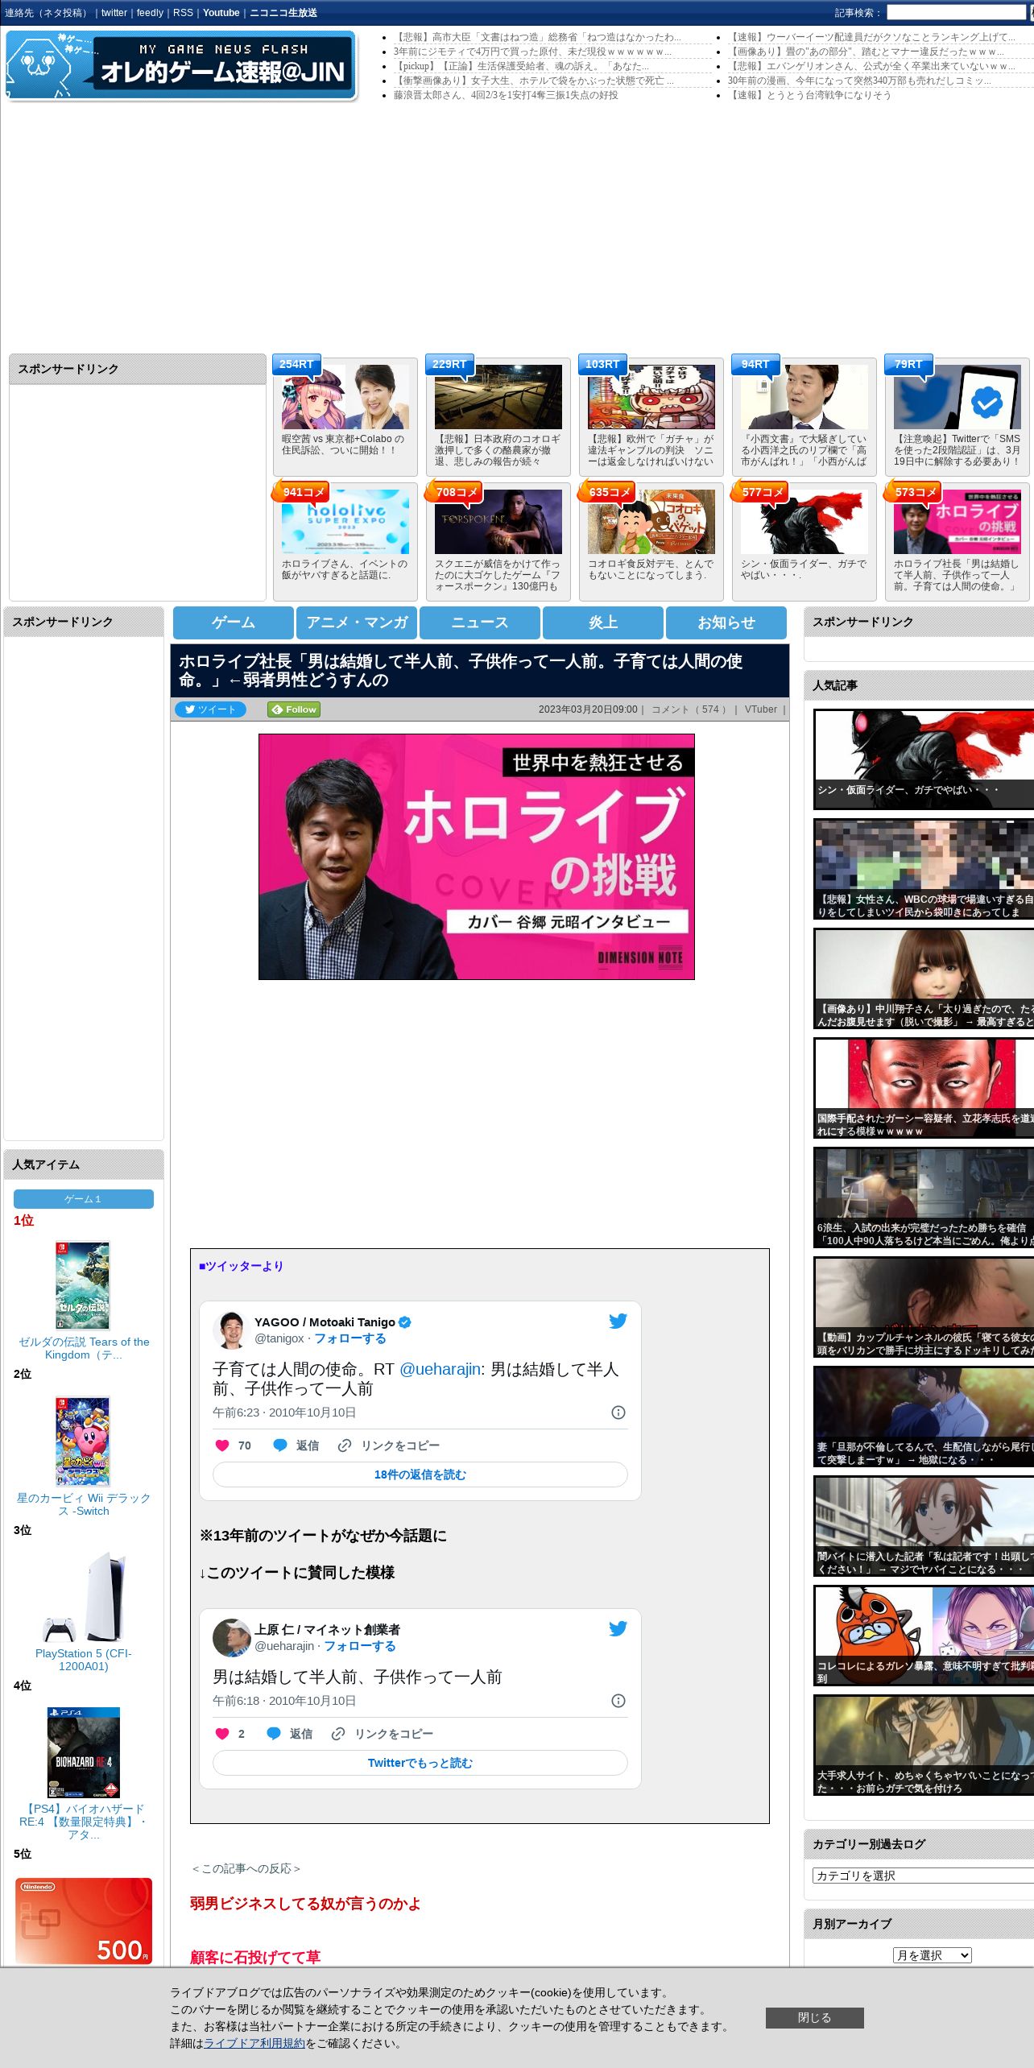Click 閉じる button on cookie banner
The width and height of the screenshot is (1034, 2068).
814,2017
